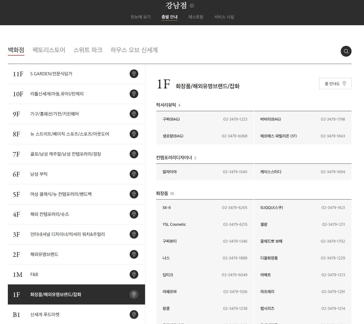Open 8F 뉴 스트리트 floor listing

tap(76, 134)
